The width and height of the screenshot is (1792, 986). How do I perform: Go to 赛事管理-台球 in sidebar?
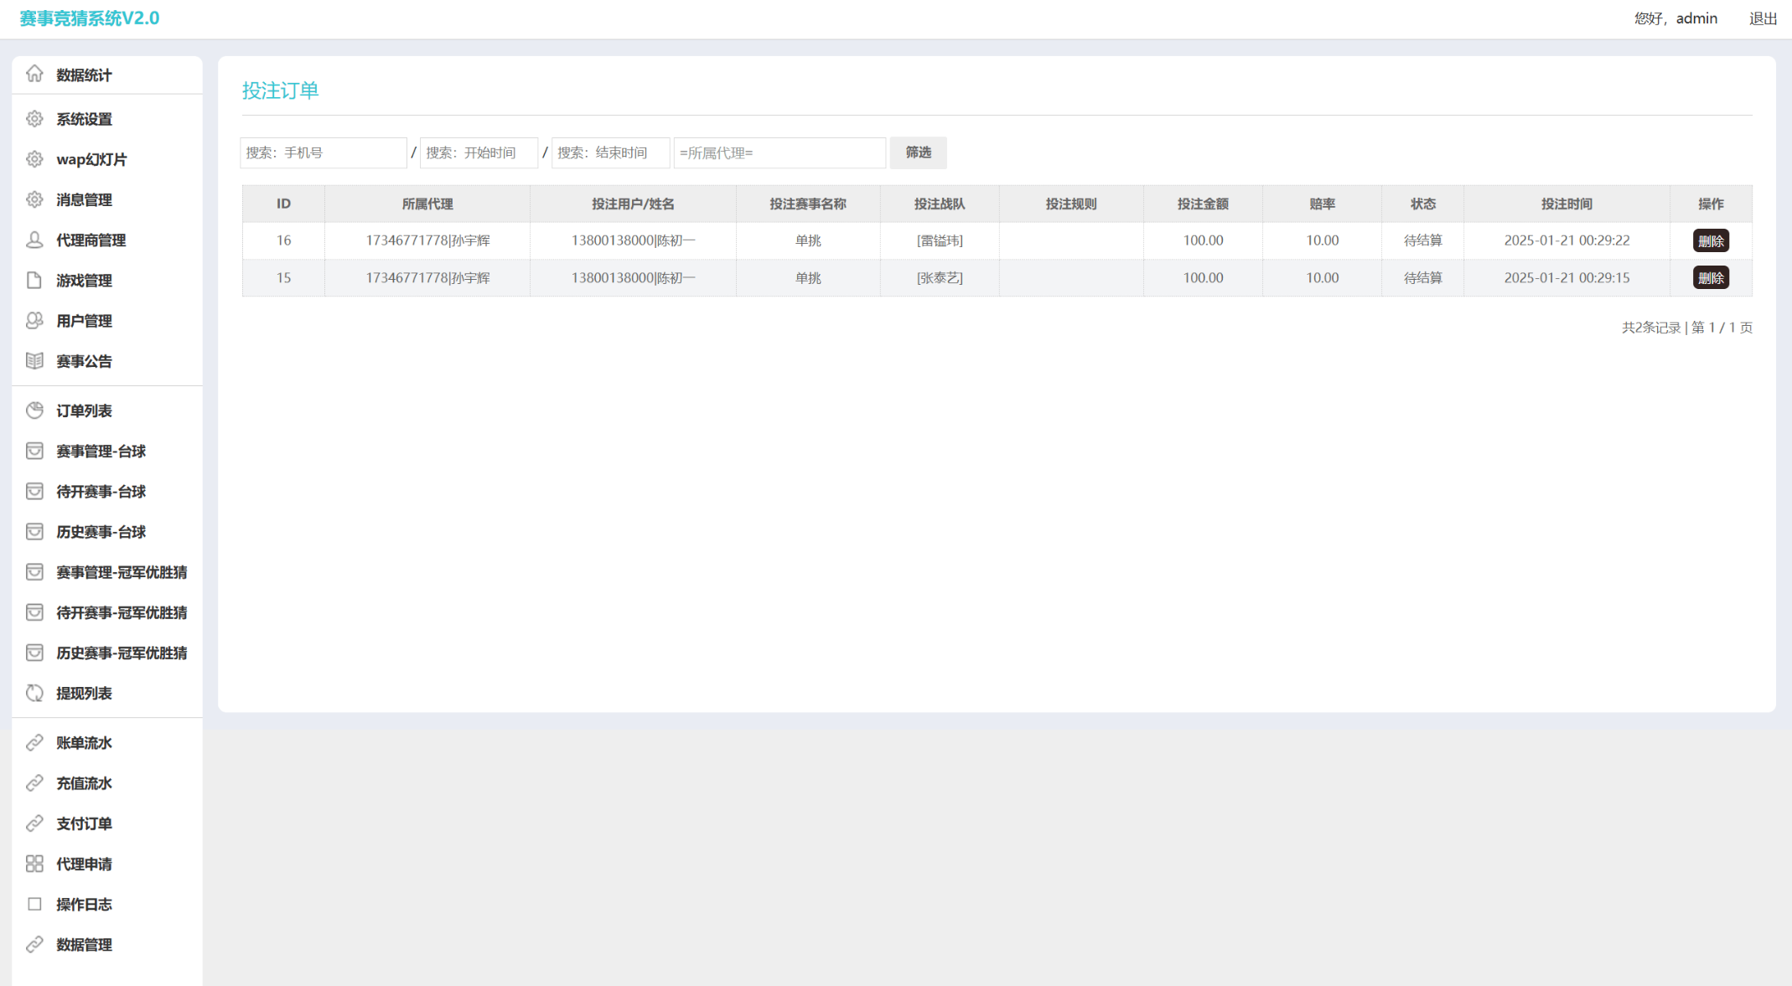(x=101, y=452)
